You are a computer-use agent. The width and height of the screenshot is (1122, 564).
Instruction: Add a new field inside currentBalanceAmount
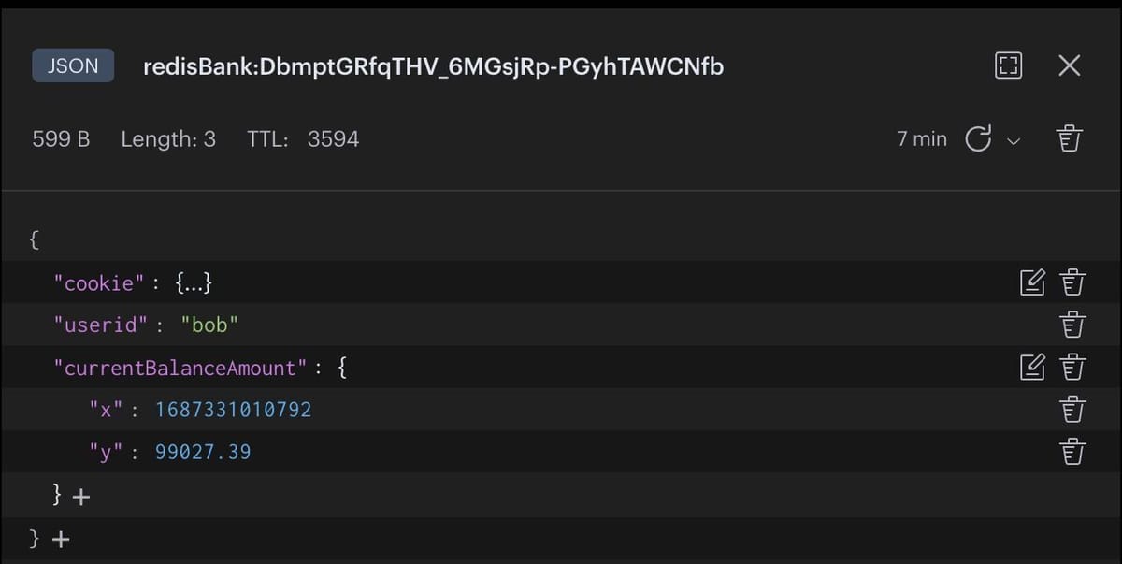pyautogui.click(x=84, y=496)
